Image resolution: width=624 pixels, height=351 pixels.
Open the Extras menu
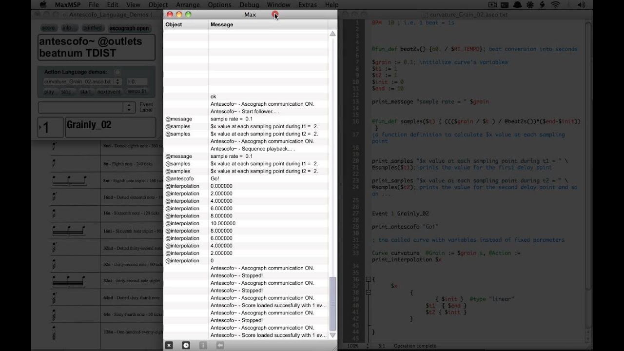pos(307,5)
